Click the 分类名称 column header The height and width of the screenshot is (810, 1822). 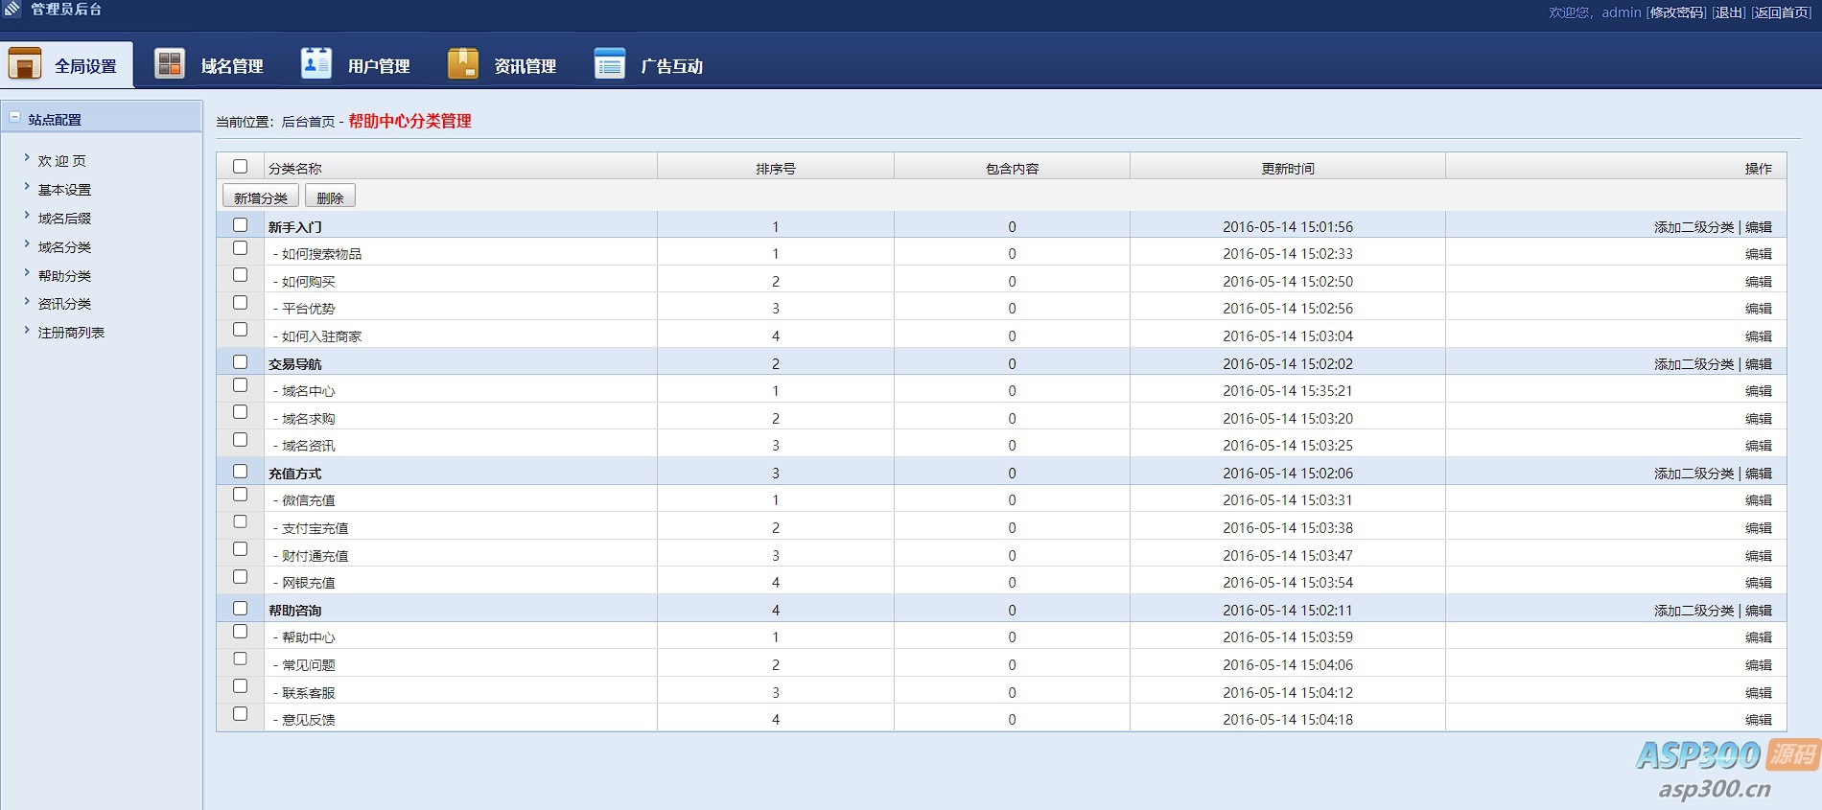click(295, 169)
